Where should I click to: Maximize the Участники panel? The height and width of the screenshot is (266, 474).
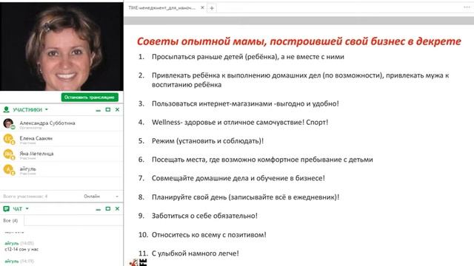[108, 109]
